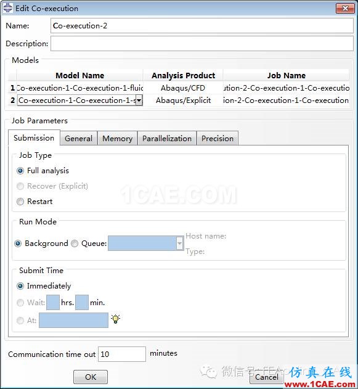Screen dimensions: 358x389
Task: Open the Memory tab
Action: click(x=117, y=139)
